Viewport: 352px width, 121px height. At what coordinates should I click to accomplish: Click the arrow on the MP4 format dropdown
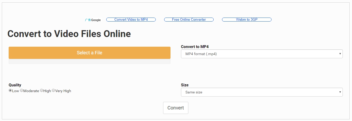[x=340, y=54]
